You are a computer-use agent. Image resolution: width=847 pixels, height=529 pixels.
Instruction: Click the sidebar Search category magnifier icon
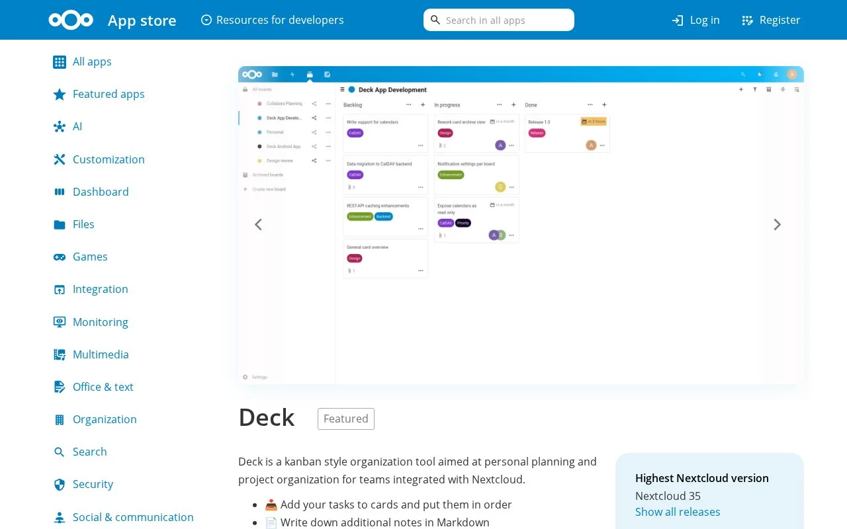60,452
